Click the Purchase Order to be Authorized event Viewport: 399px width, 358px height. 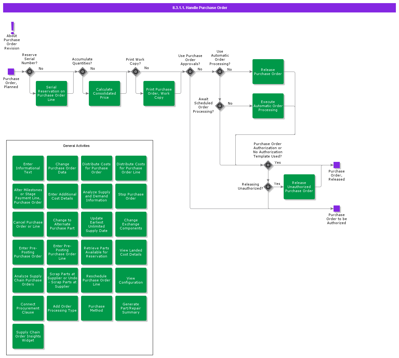(x=337, y=209)
